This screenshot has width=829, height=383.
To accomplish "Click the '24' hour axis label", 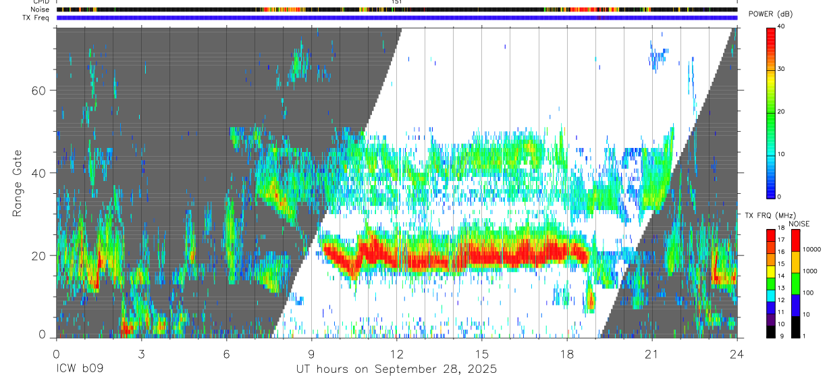I will (737, 354).
